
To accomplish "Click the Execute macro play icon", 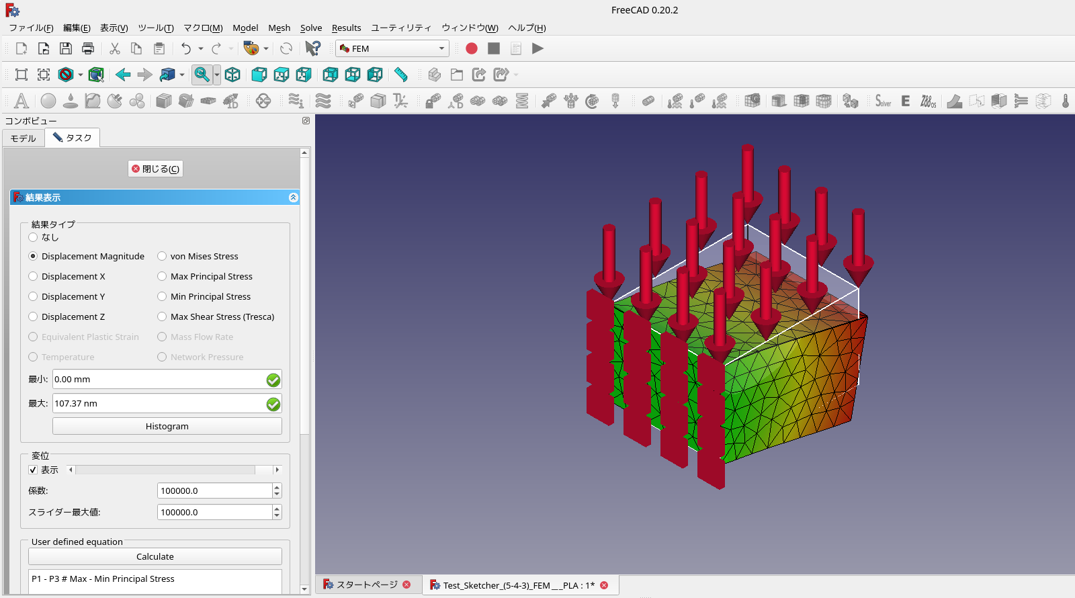I will click(x=537, y=48).
